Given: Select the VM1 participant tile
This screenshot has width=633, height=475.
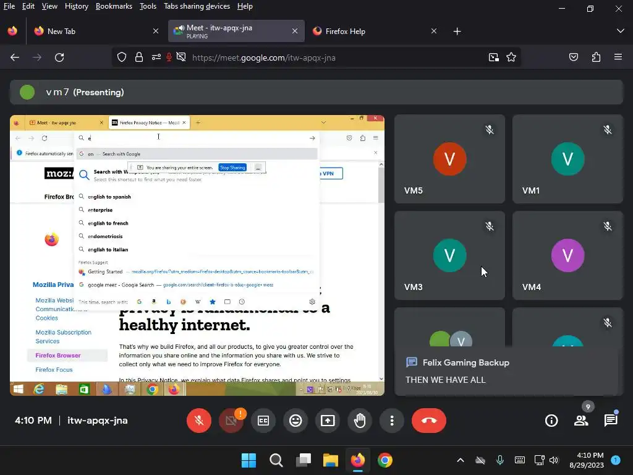Looking at the screenshot, I should point(567,159).
